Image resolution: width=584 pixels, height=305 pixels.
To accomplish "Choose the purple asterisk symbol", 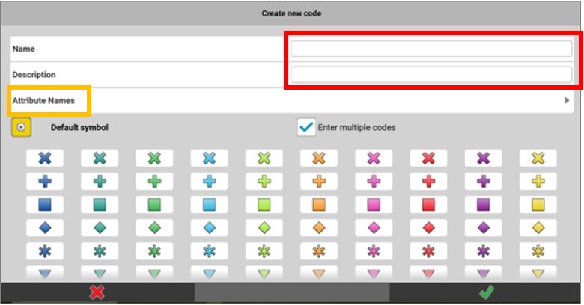I will pos(483,250).
